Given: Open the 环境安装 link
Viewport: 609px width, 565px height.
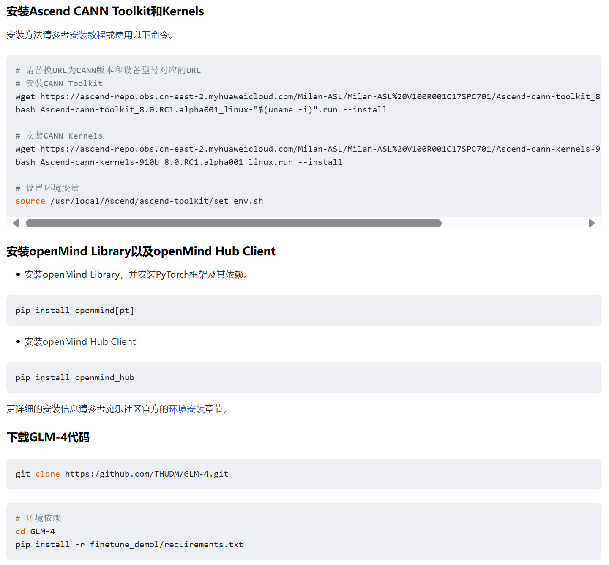Looking at the screenshot, I should (187, 409).
